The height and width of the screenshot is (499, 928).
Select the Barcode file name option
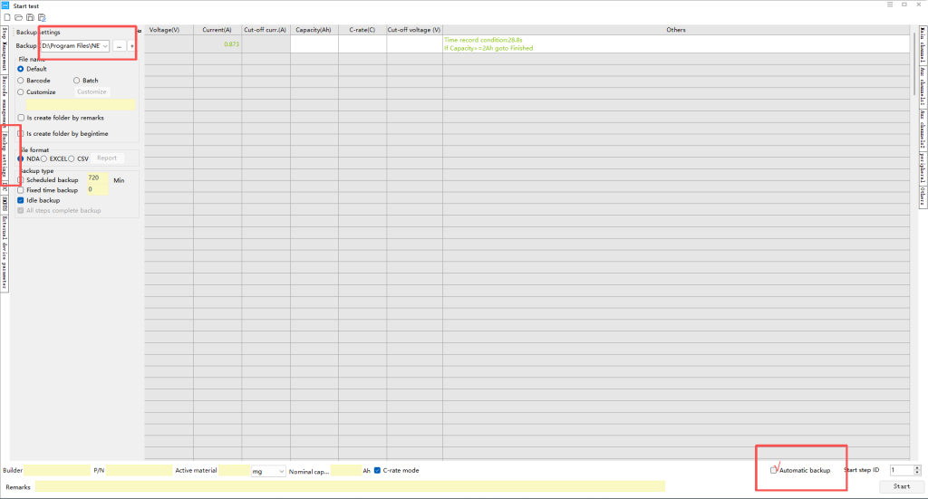point(21,81)
